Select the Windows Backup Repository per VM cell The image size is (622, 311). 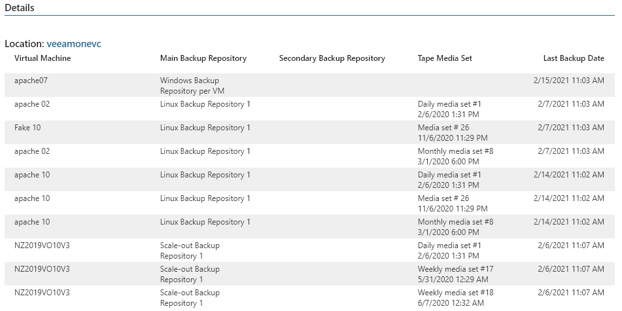click(x=190, y=86)
